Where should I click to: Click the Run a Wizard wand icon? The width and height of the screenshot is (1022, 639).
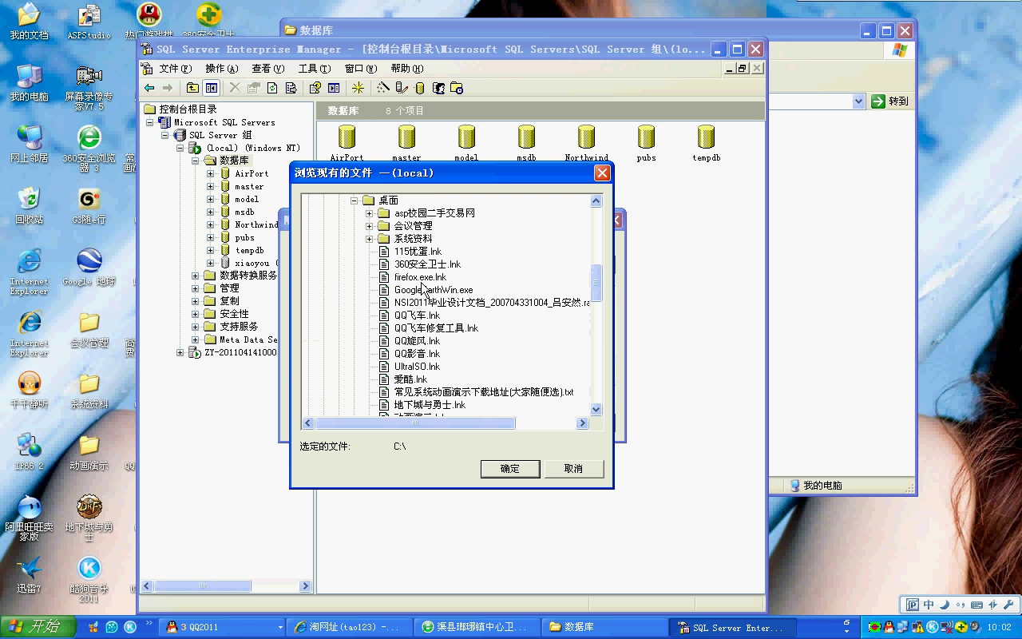pos(383,88)
